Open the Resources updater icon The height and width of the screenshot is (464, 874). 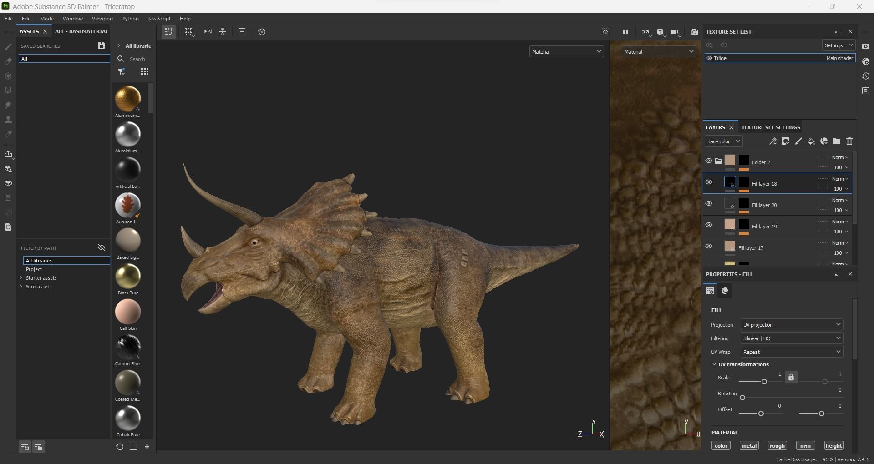click(8, 227)
